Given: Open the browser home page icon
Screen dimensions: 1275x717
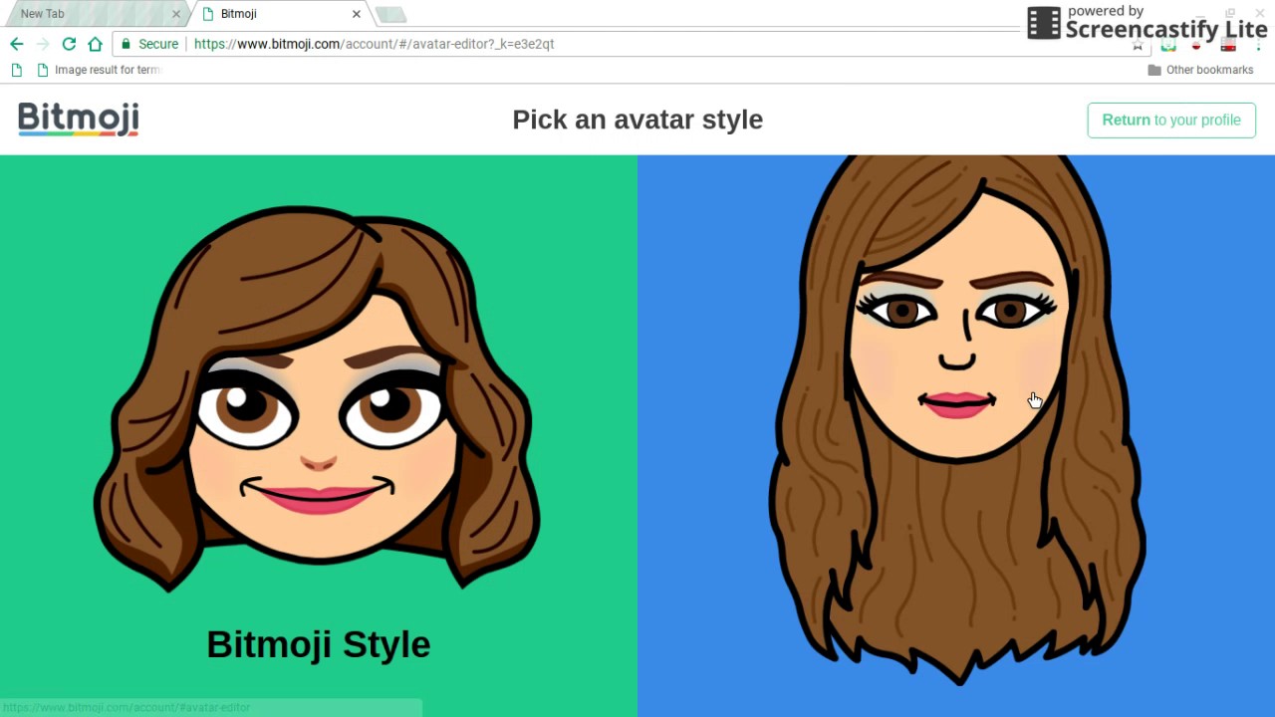Looking at the screenshot, I should (95, 44).
